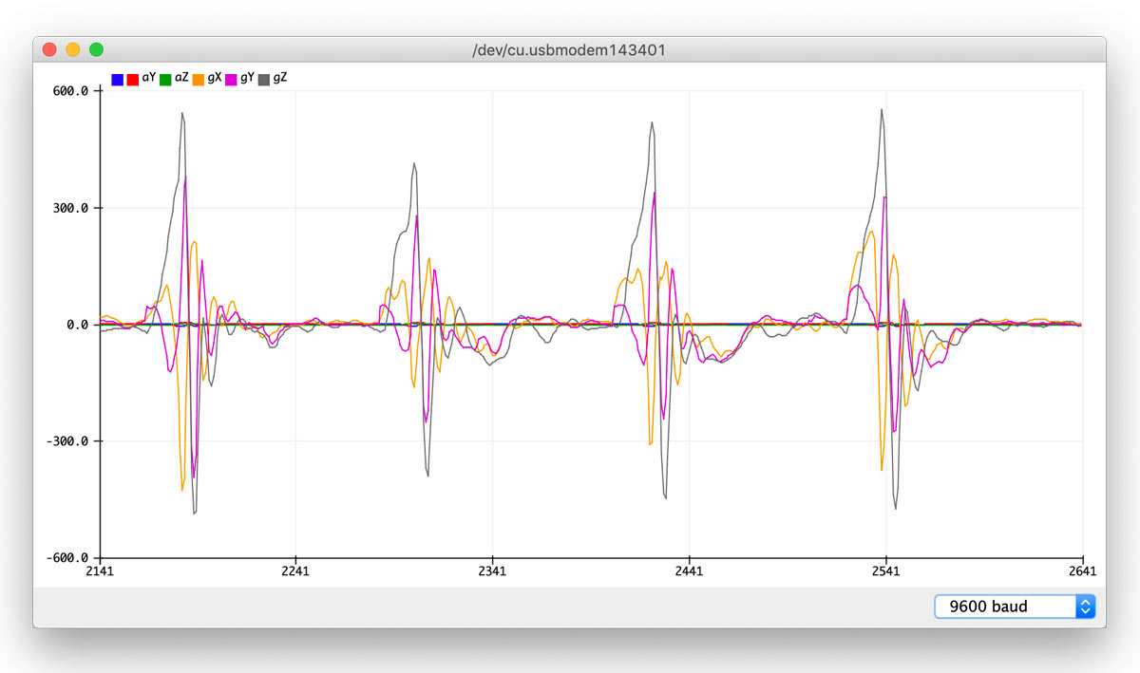Click the /dev/cu.usbmodem143401 window title
The height and width of the screenshot is (673, 1140).
(x=569, y=49)
